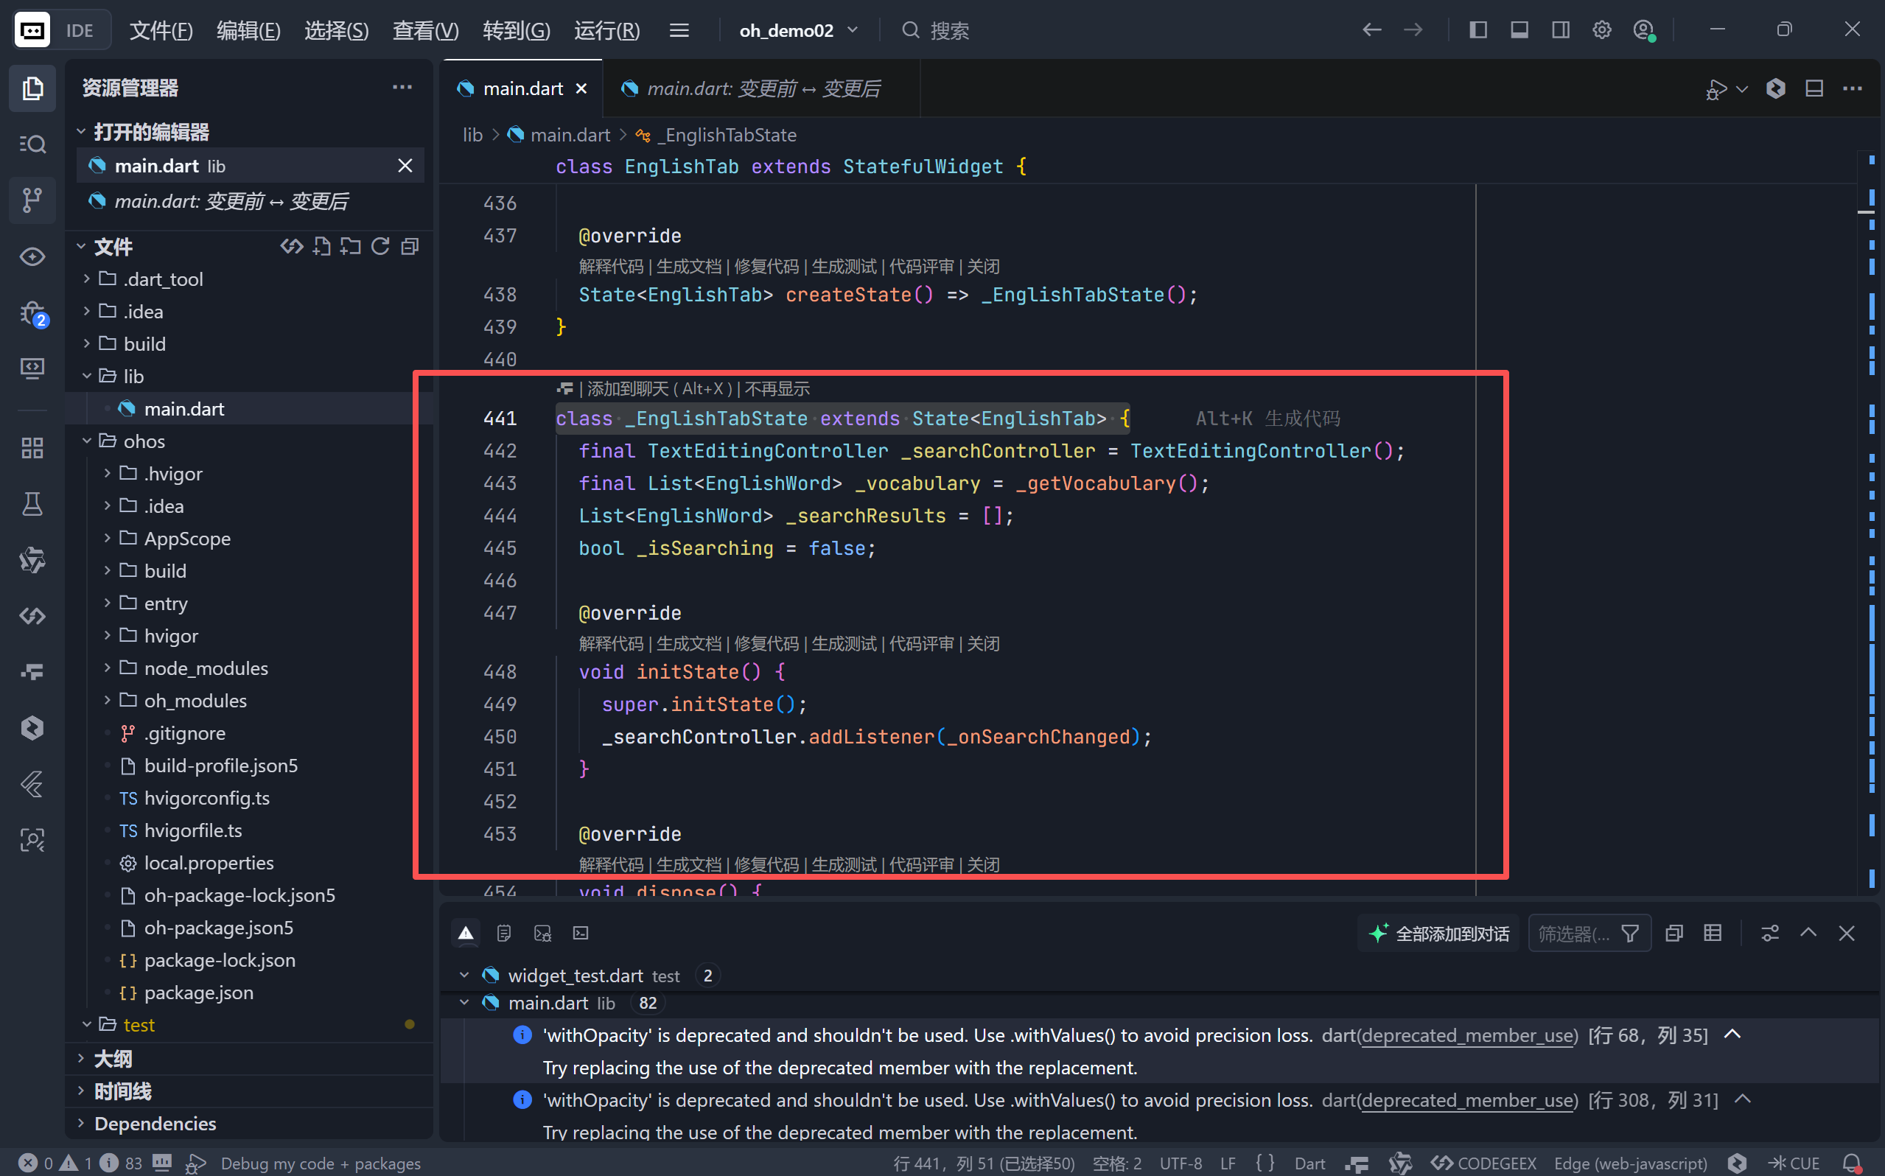Click the 筛选器 filter input field
Image resolution: width=1885 pixels, height=1176 pixels.
point(1573,934)
